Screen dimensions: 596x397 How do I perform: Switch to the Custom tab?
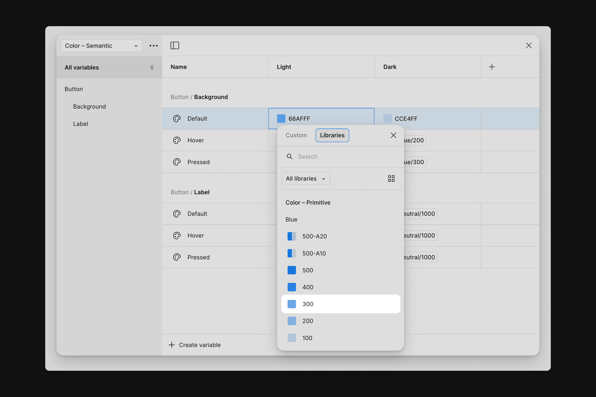pos(296,135)
